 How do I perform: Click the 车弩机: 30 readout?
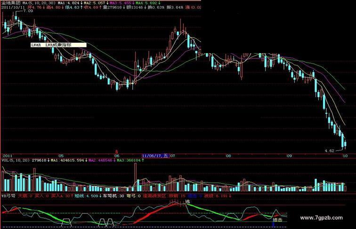click(113, 196)
